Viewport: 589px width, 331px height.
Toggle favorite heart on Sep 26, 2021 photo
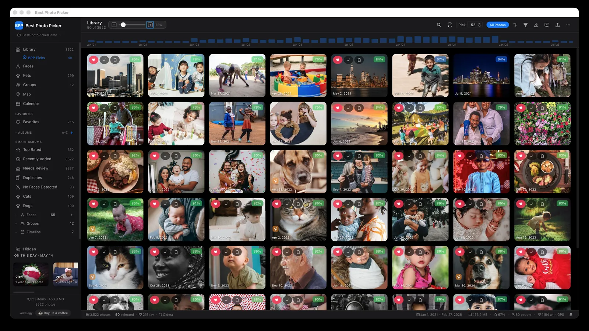pyautogui.click(x=94, y=108)
